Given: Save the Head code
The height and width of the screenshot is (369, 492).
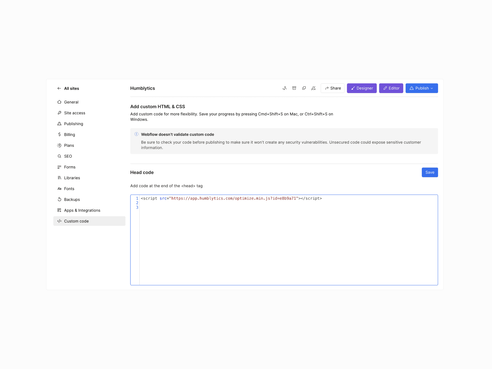Looking at the screenshot, I should (x=430, y=172).
